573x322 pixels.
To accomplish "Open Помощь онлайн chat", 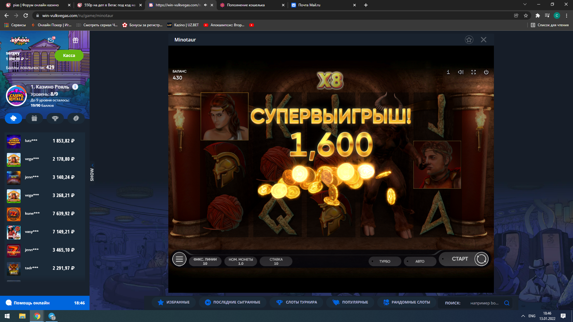I will click(45, 303).
